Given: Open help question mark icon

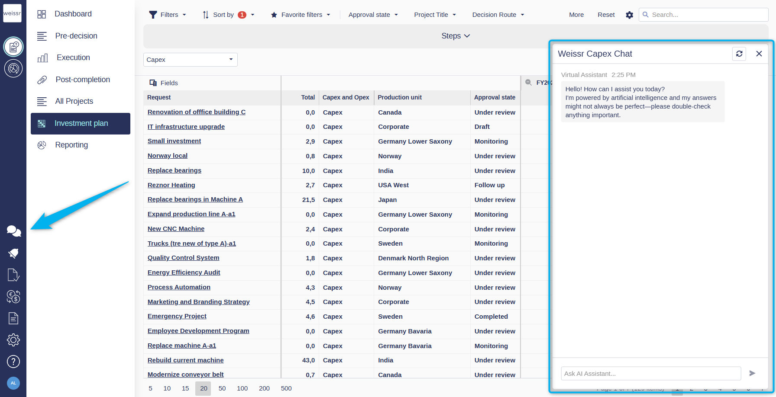Looking at the screenshot, I should pyautogui.click(x=13, y=362).
